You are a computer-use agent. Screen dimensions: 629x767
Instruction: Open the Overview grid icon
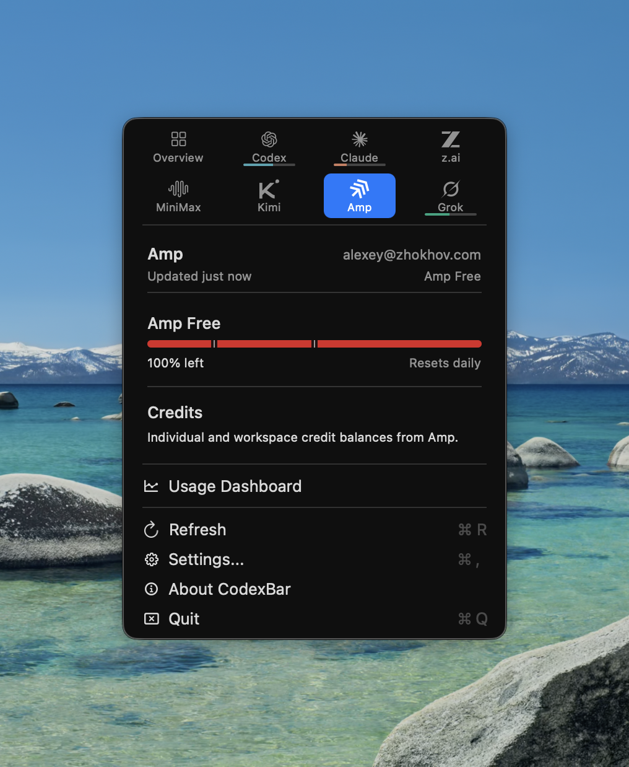point(178,139)
